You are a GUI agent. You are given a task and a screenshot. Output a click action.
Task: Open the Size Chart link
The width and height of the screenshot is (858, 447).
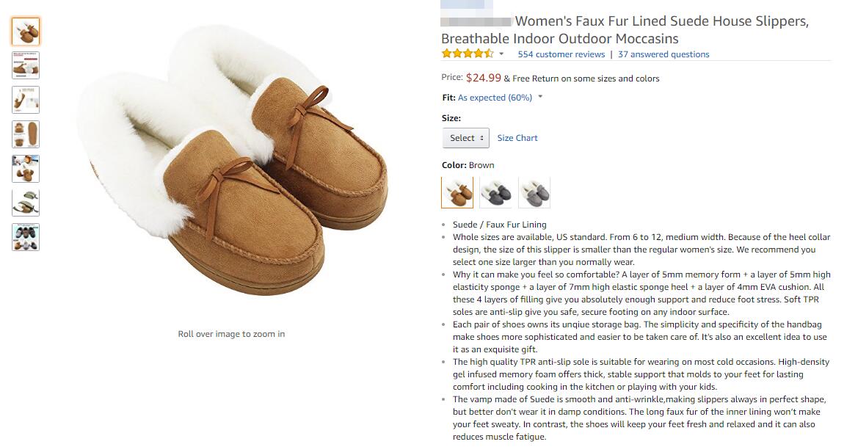517,138
